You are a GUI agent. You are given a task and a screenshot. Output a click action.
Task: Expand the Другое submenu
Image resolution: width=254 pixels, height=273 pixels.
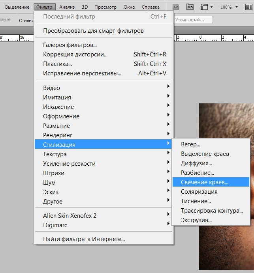103,202
